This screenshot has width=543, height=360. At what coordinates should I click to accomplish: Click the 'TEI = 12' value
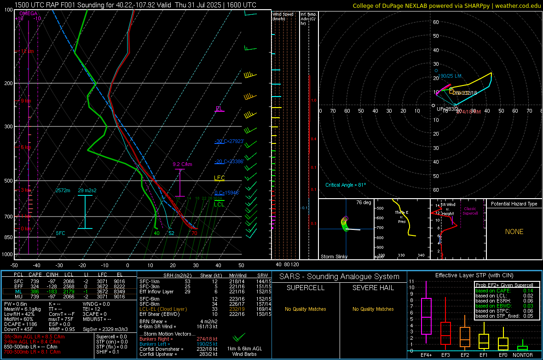tap(92, 309)
